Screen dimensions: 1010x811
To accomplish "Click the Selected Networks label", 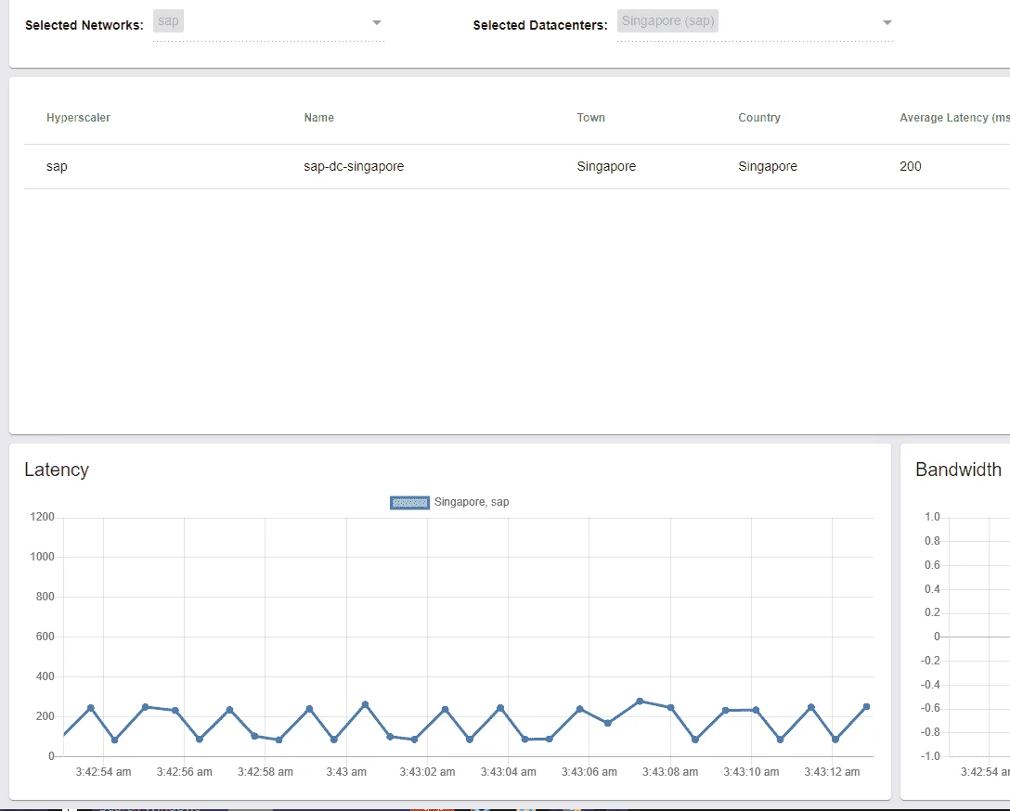I will click(84, 25).
